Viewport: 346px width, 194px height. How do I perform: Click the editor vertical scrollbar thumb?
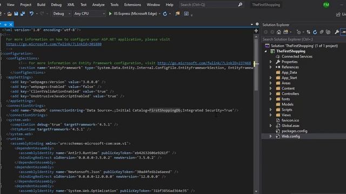[256, 65]
